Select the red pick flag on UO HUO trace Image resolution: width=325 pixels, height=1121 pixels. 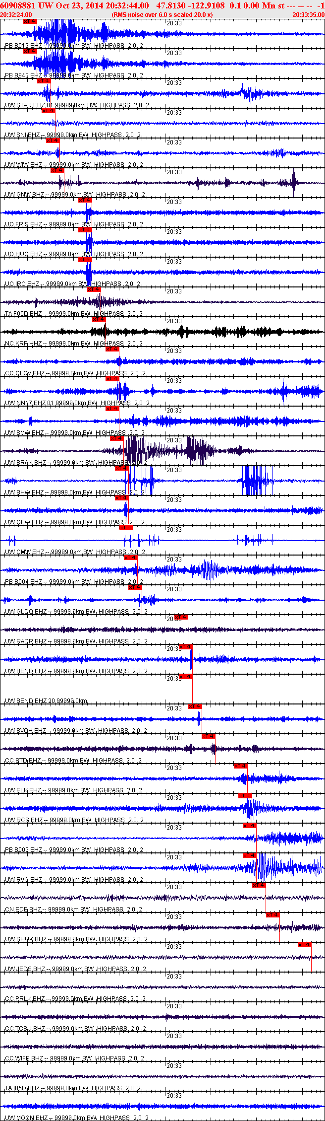85,230
